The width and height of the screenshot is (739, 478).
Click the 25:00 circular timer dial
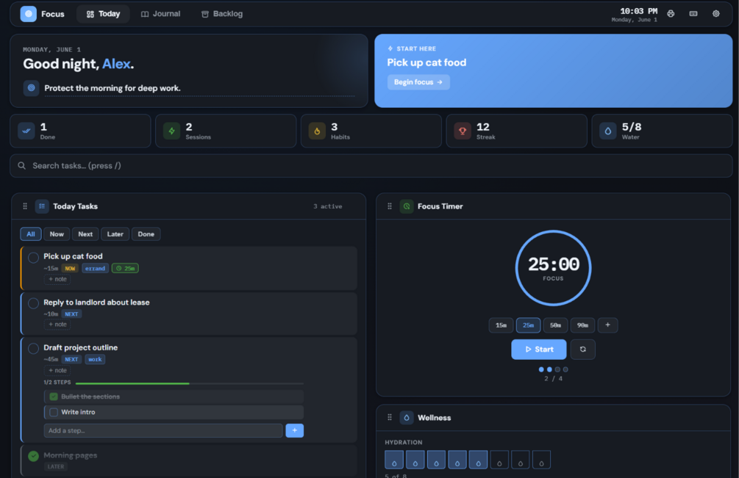click(x=553, y=268)
